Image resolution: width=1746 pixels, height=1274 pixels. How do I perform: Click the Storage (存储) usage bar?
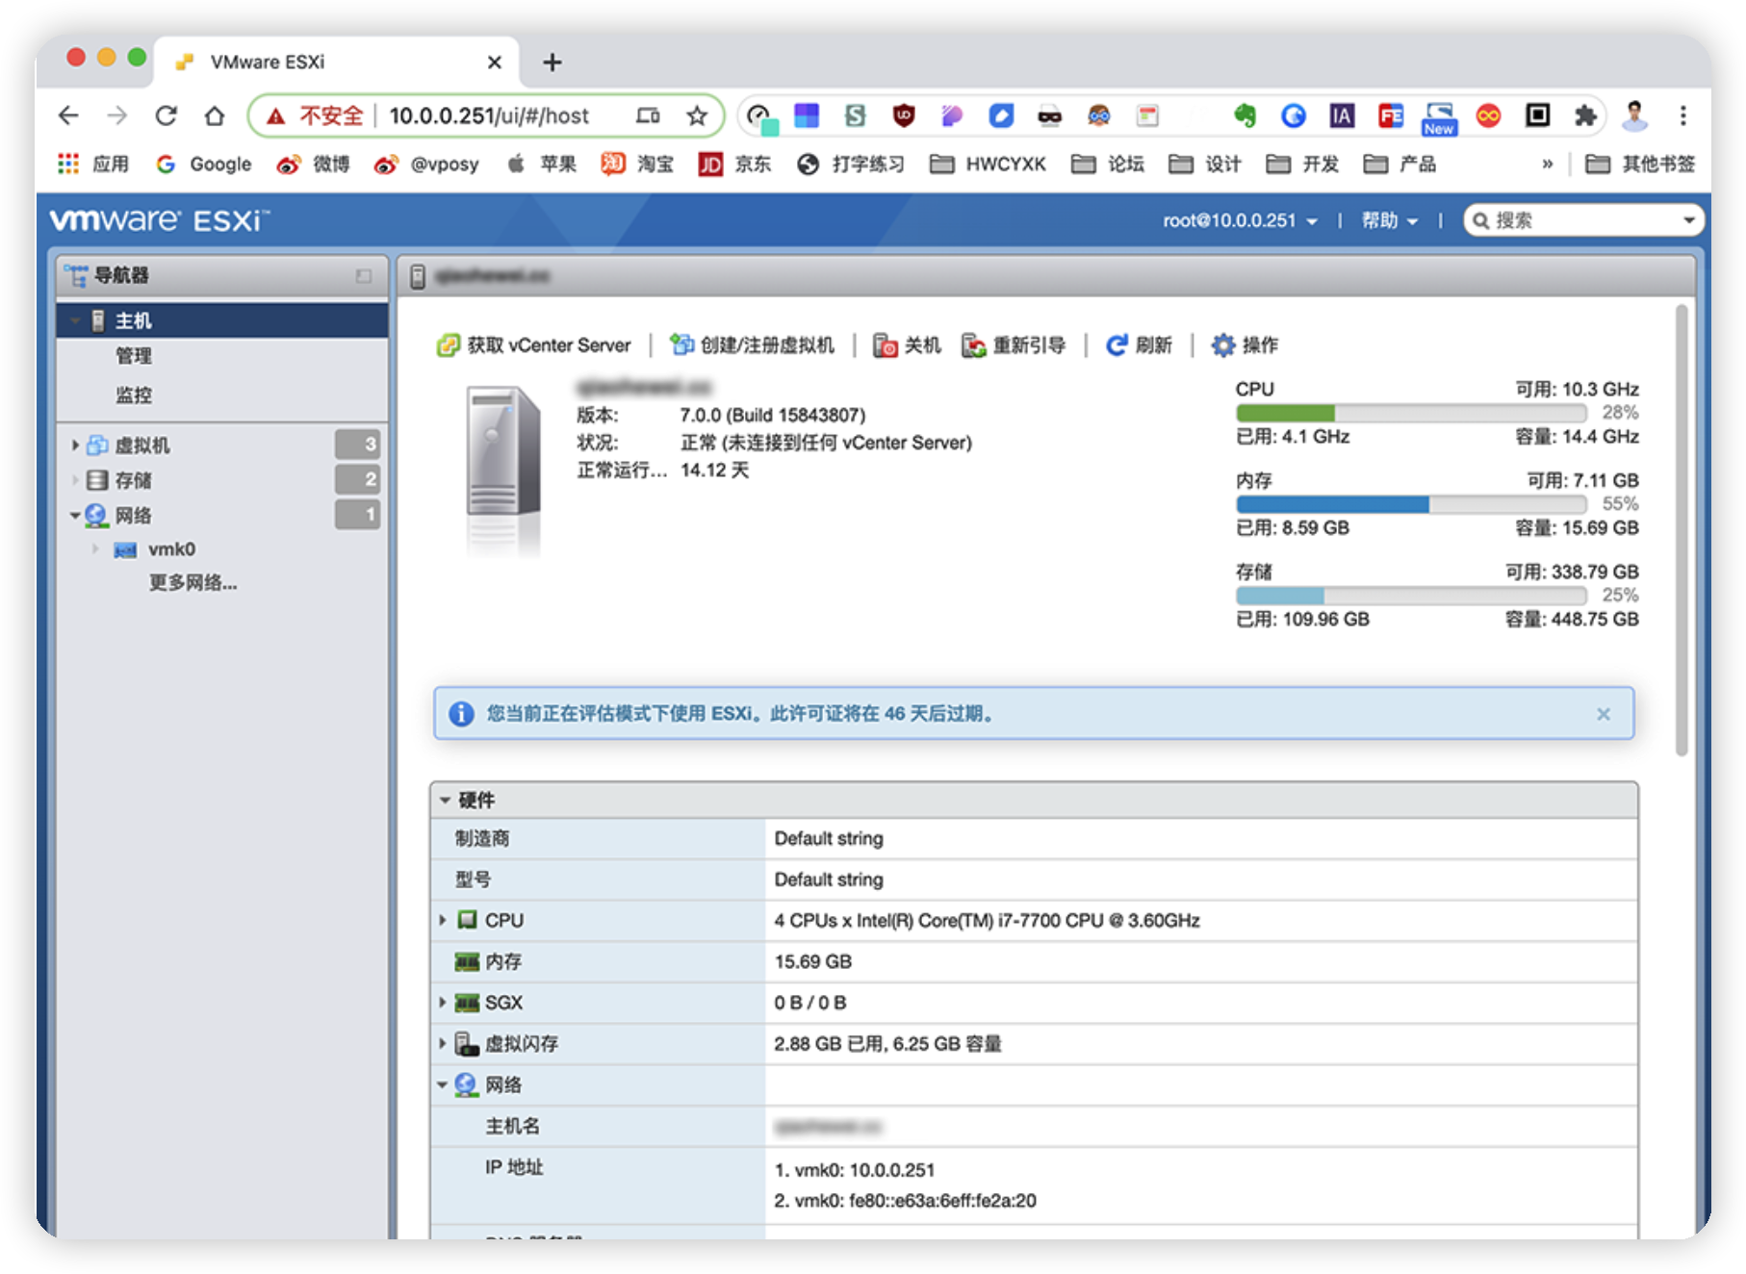click(x=1411, y=596)
